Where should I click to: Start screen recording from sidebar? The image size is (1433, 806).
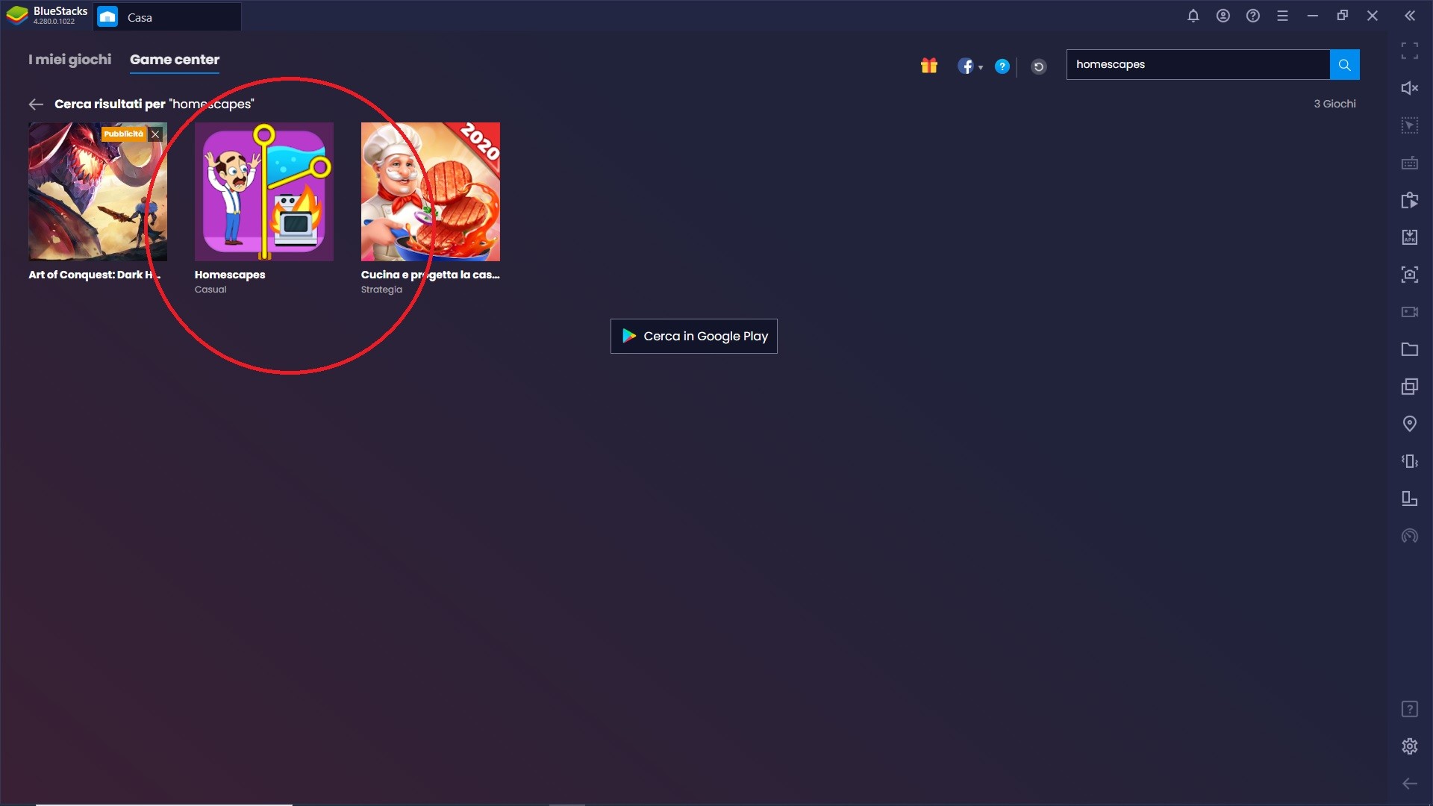pos(1409,312)
